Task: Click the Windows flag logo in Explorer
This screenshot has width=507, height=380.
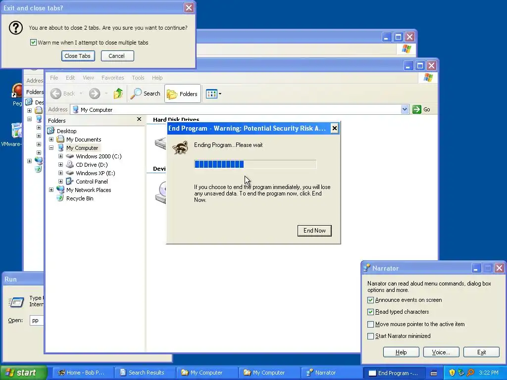Action: tap(428, 78)
